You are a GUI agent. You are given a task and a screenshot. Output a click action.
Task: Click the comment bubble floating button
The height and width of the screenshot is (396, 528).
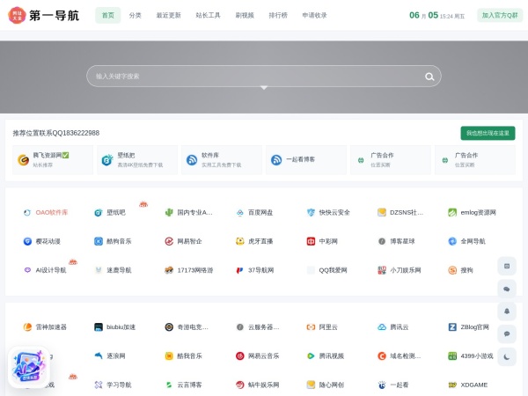[x=507, y=334]
